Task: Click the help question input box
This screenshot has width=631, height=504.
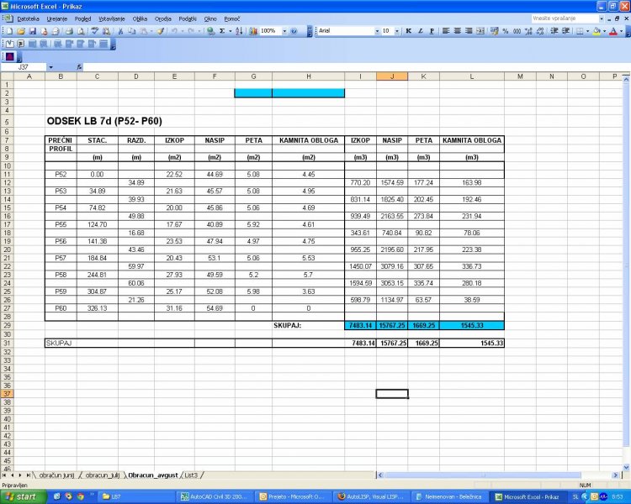Action: (x=565, y=18)
